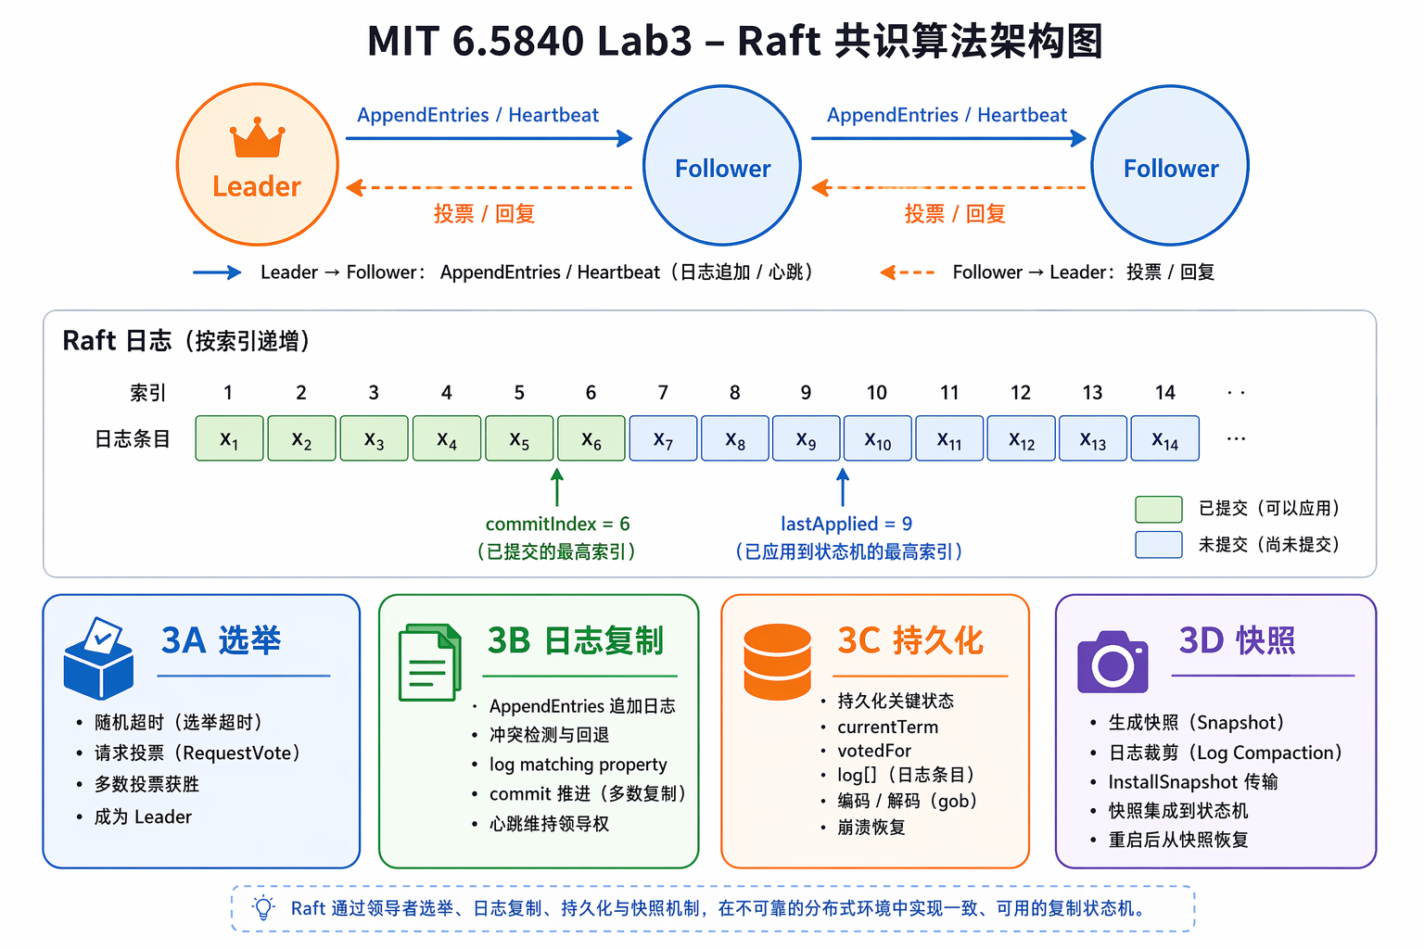
Task: Select the Follower node farthest from the Leader
Action: coord(1170,165)
